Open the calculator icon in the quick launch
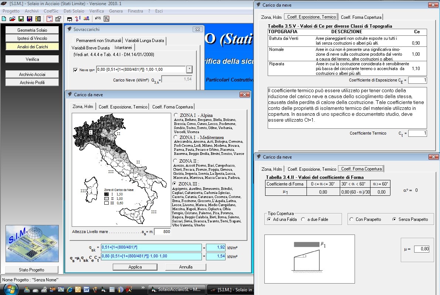 [112, 290]
